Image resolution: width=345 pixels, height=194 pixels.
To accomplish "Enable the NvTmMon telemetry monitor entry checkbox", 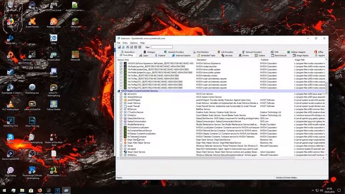I will (121, 75).
